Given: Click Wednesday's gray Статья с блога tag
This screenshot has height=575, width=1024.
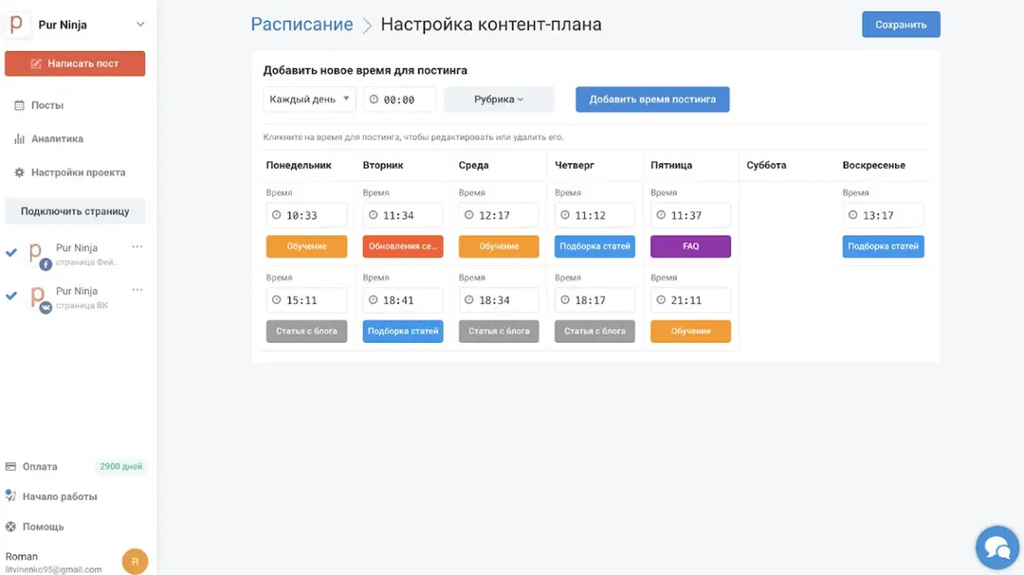Looking at the screenshot, I should pyautogui.click(x=499, y=331).
